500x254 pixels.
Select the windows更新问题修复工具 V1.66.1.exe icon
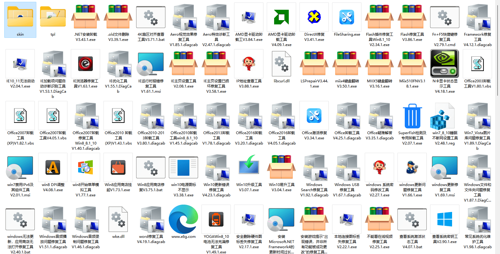pyautogui.click(x=412, y=167)
